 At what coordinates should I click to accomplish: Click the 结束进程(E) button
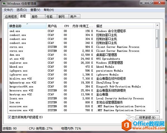click(x=148, y=118)
